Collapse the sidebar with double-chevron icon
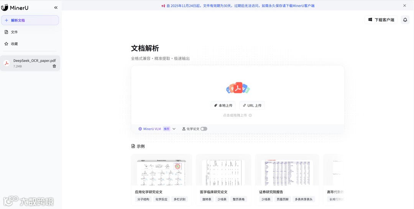The height and width of the screenshot is (209, 414). [56, 8]
